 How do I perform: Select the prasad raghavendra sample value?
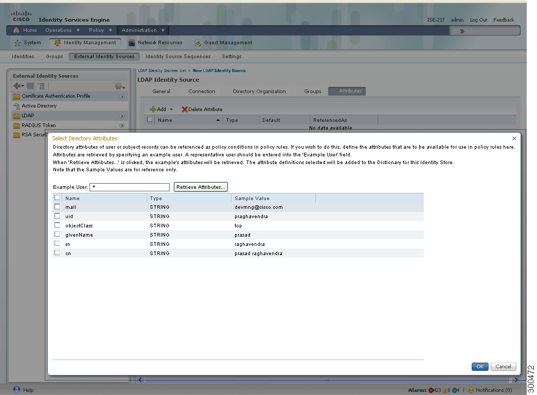(258, 253)
